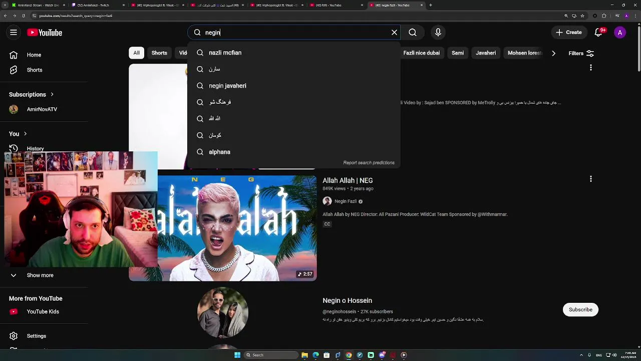Select the Shorts filter chip
Image resolution: width=641 pixels, height=361 pixels.
tap(159, 53)
